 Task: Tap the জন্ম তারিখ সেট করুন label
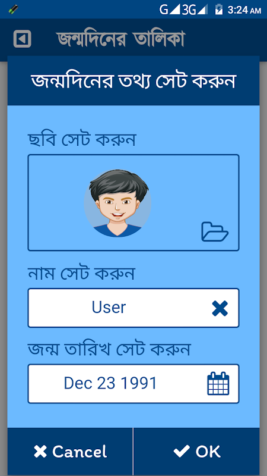(109, 349)
